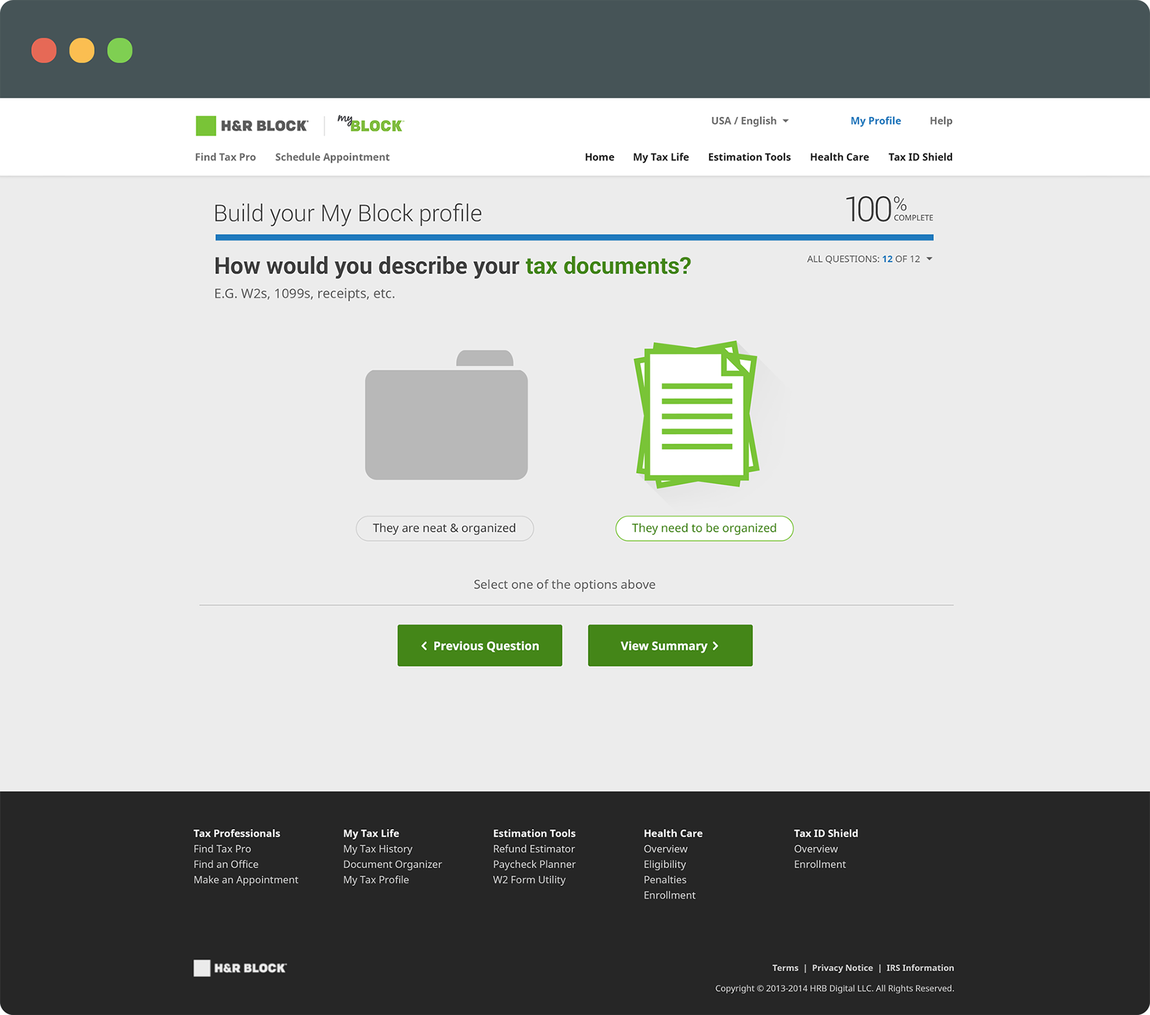Screen dimensions: 1150x1015
Task: Go to the Previous Question
Action: (480, 645)
